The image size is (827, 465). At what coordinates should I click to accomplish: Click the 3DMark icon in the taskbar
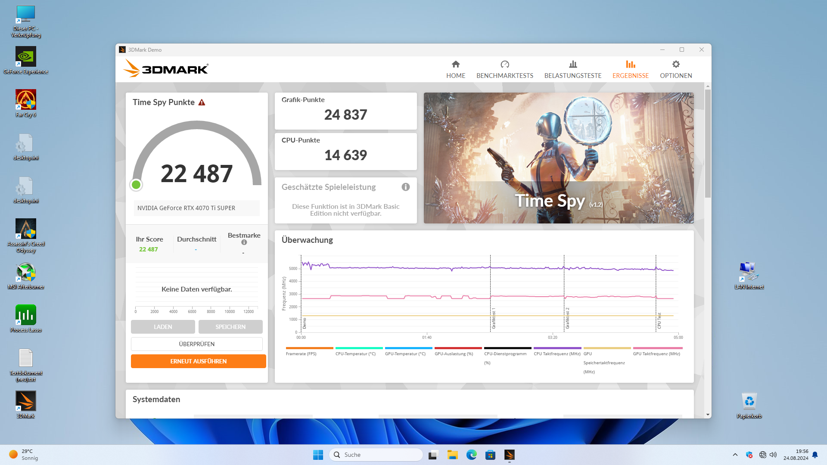pos(509,455)
